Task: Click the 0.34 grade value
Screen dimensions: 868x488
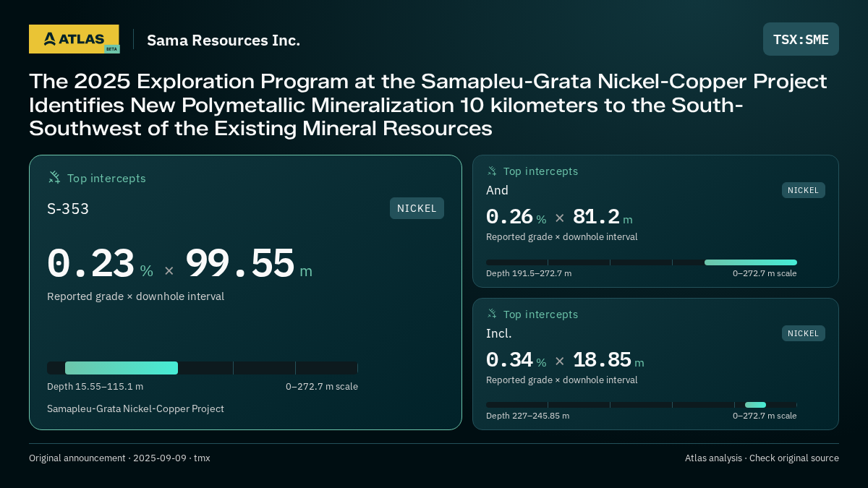Action: click(x=509, y=359)
